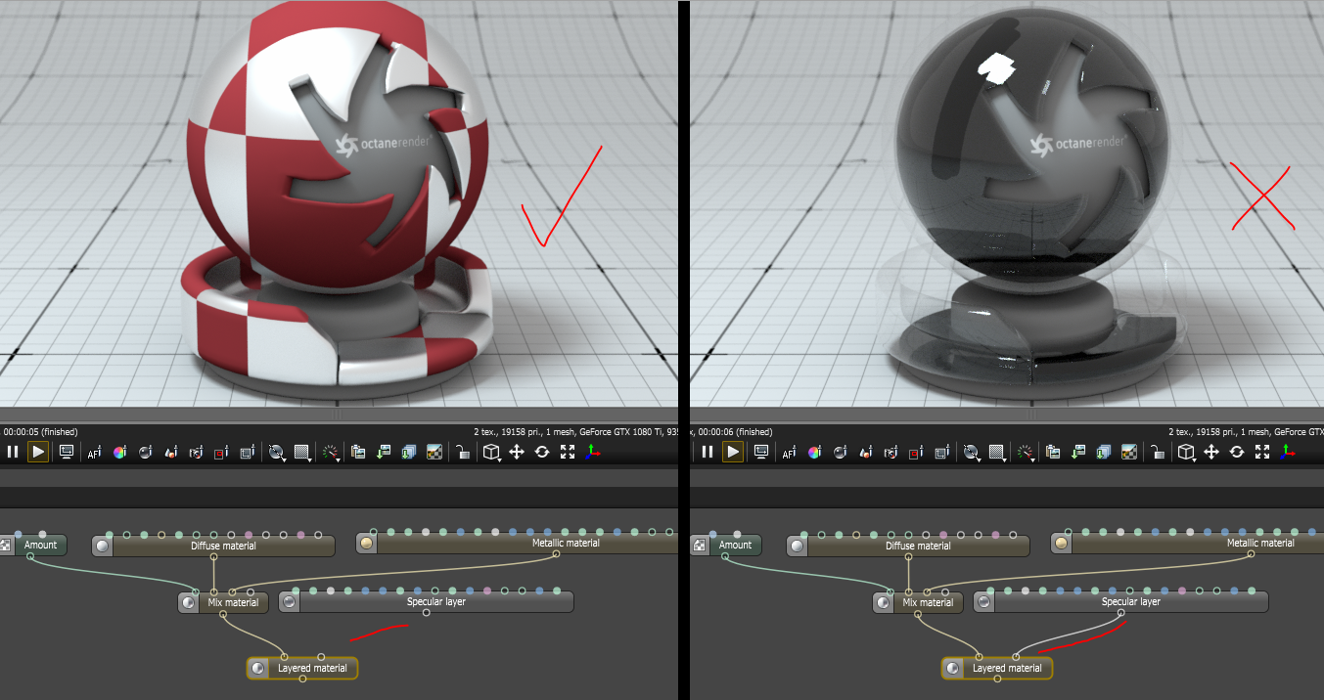Save render image in left viewport toolbar
This screenshot has width=1324, height=700.
pos(383,452)
